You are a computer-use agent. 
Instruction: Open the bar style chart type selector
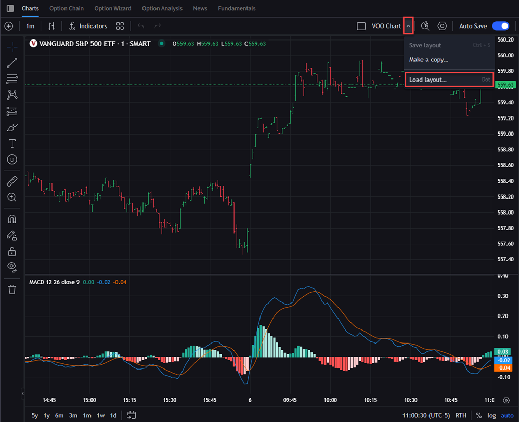click(51, 26)
